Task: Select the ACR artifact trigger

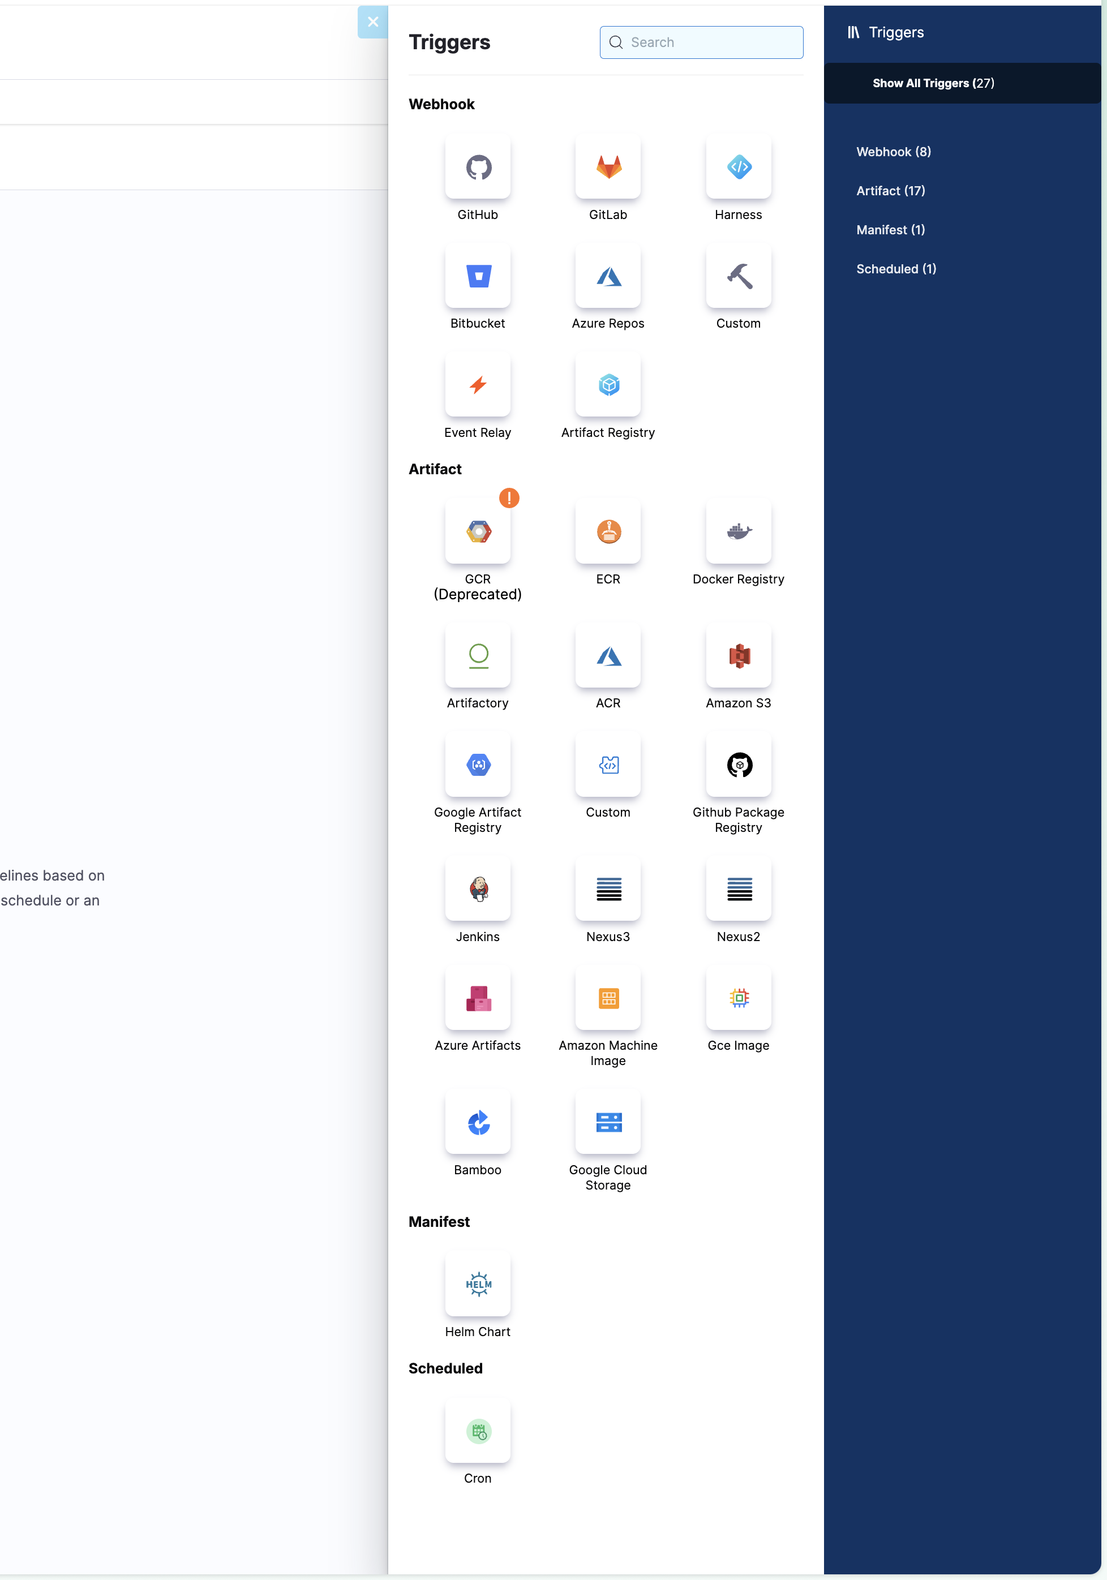Action: 608,655
